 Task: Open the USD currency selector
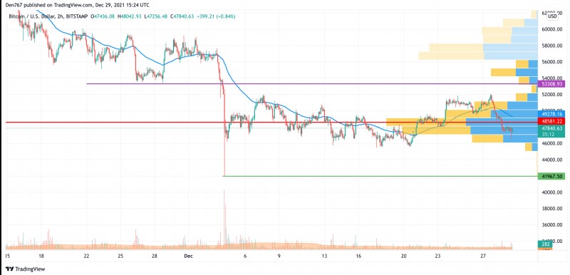click(552, 16)
